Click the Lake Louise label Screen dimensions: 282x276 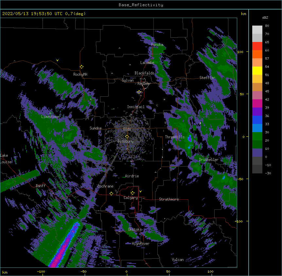click(5, 159)
